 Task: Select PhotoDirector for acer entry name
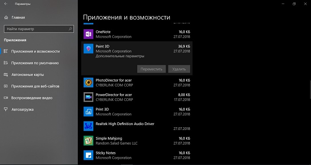pyautogui.click(x=114, y=80)
